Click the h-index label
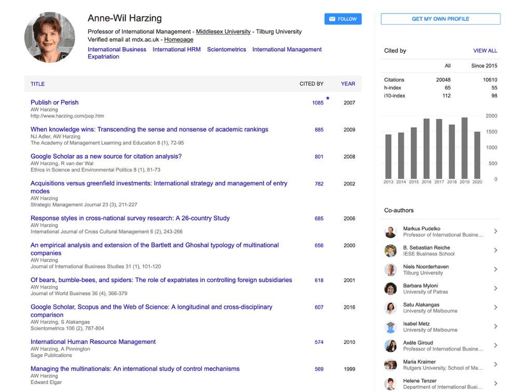The width and height of the screenshot is (528, 391). (393, 88)
